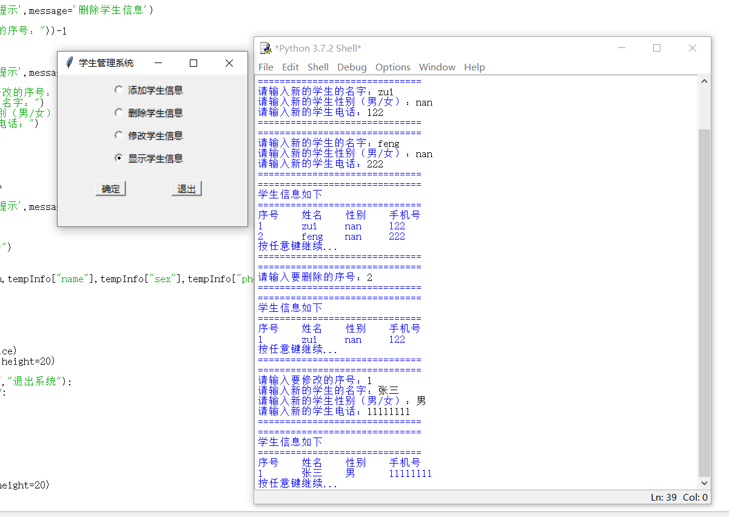This screenshot has width=729, height=517.
Task: Open the Help menu
Action: click(x=474, y=67)
